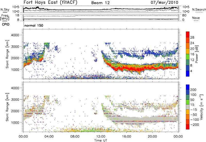The image size is (206, 142).
Task: Click the "-100" tick on Velocity colorbar
Action: coord(195,120)
